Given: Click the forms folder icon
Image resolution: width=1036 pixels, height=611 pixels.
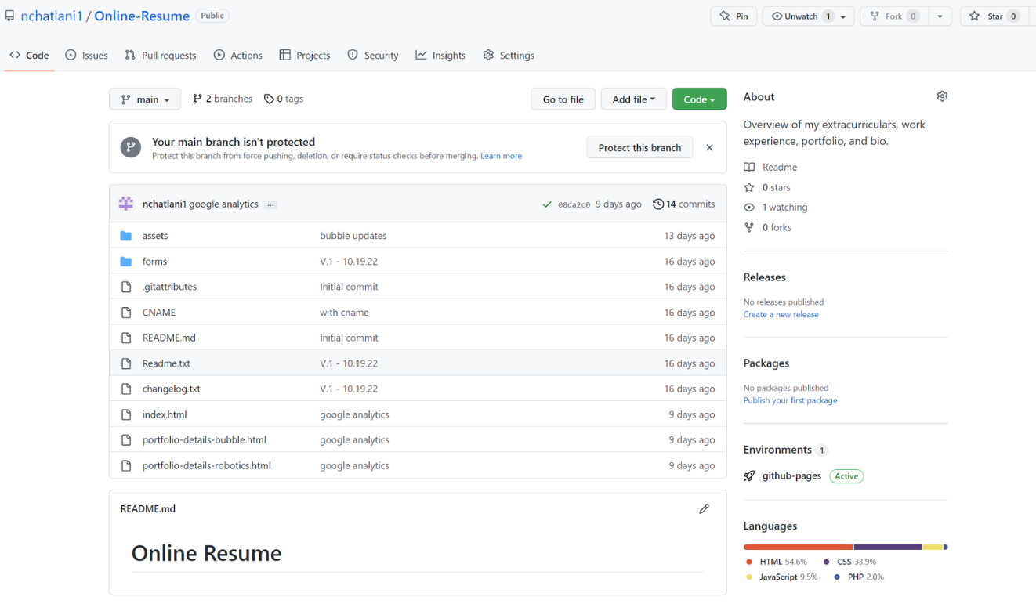Looking at the screenshot, I should click(x=126, y=262).
